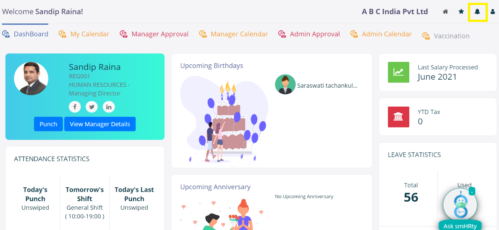Open Sandip Raina's Facebook link icon
Screen dimensions: 499x230
pos(75,107)
